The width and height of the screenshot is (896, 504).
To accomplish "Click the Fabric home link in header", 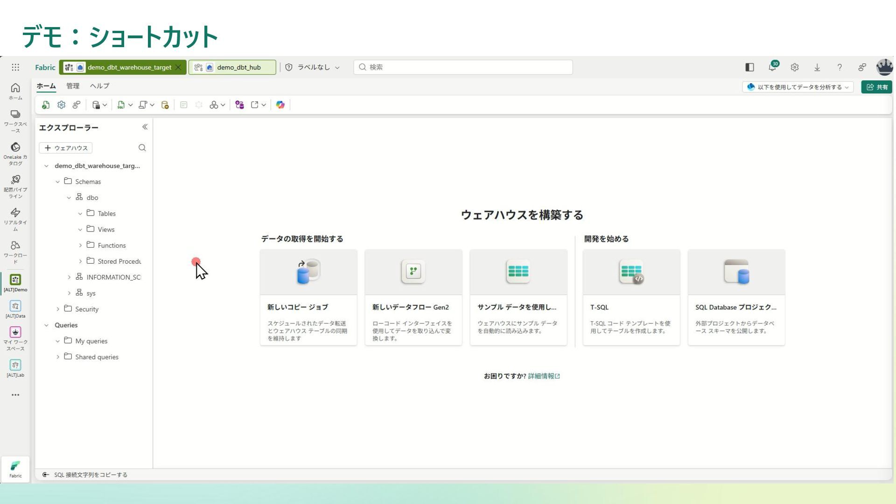I will (x=45, y=67).
